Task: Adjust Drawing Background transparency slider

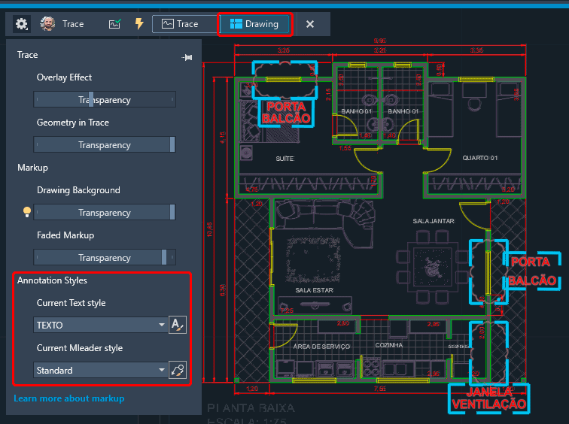Action: tap(105, 212)
